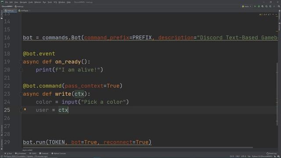Click the @bot.event decorator on line 18
This screenshot has height=158, width=281.
tap(39, 54)
